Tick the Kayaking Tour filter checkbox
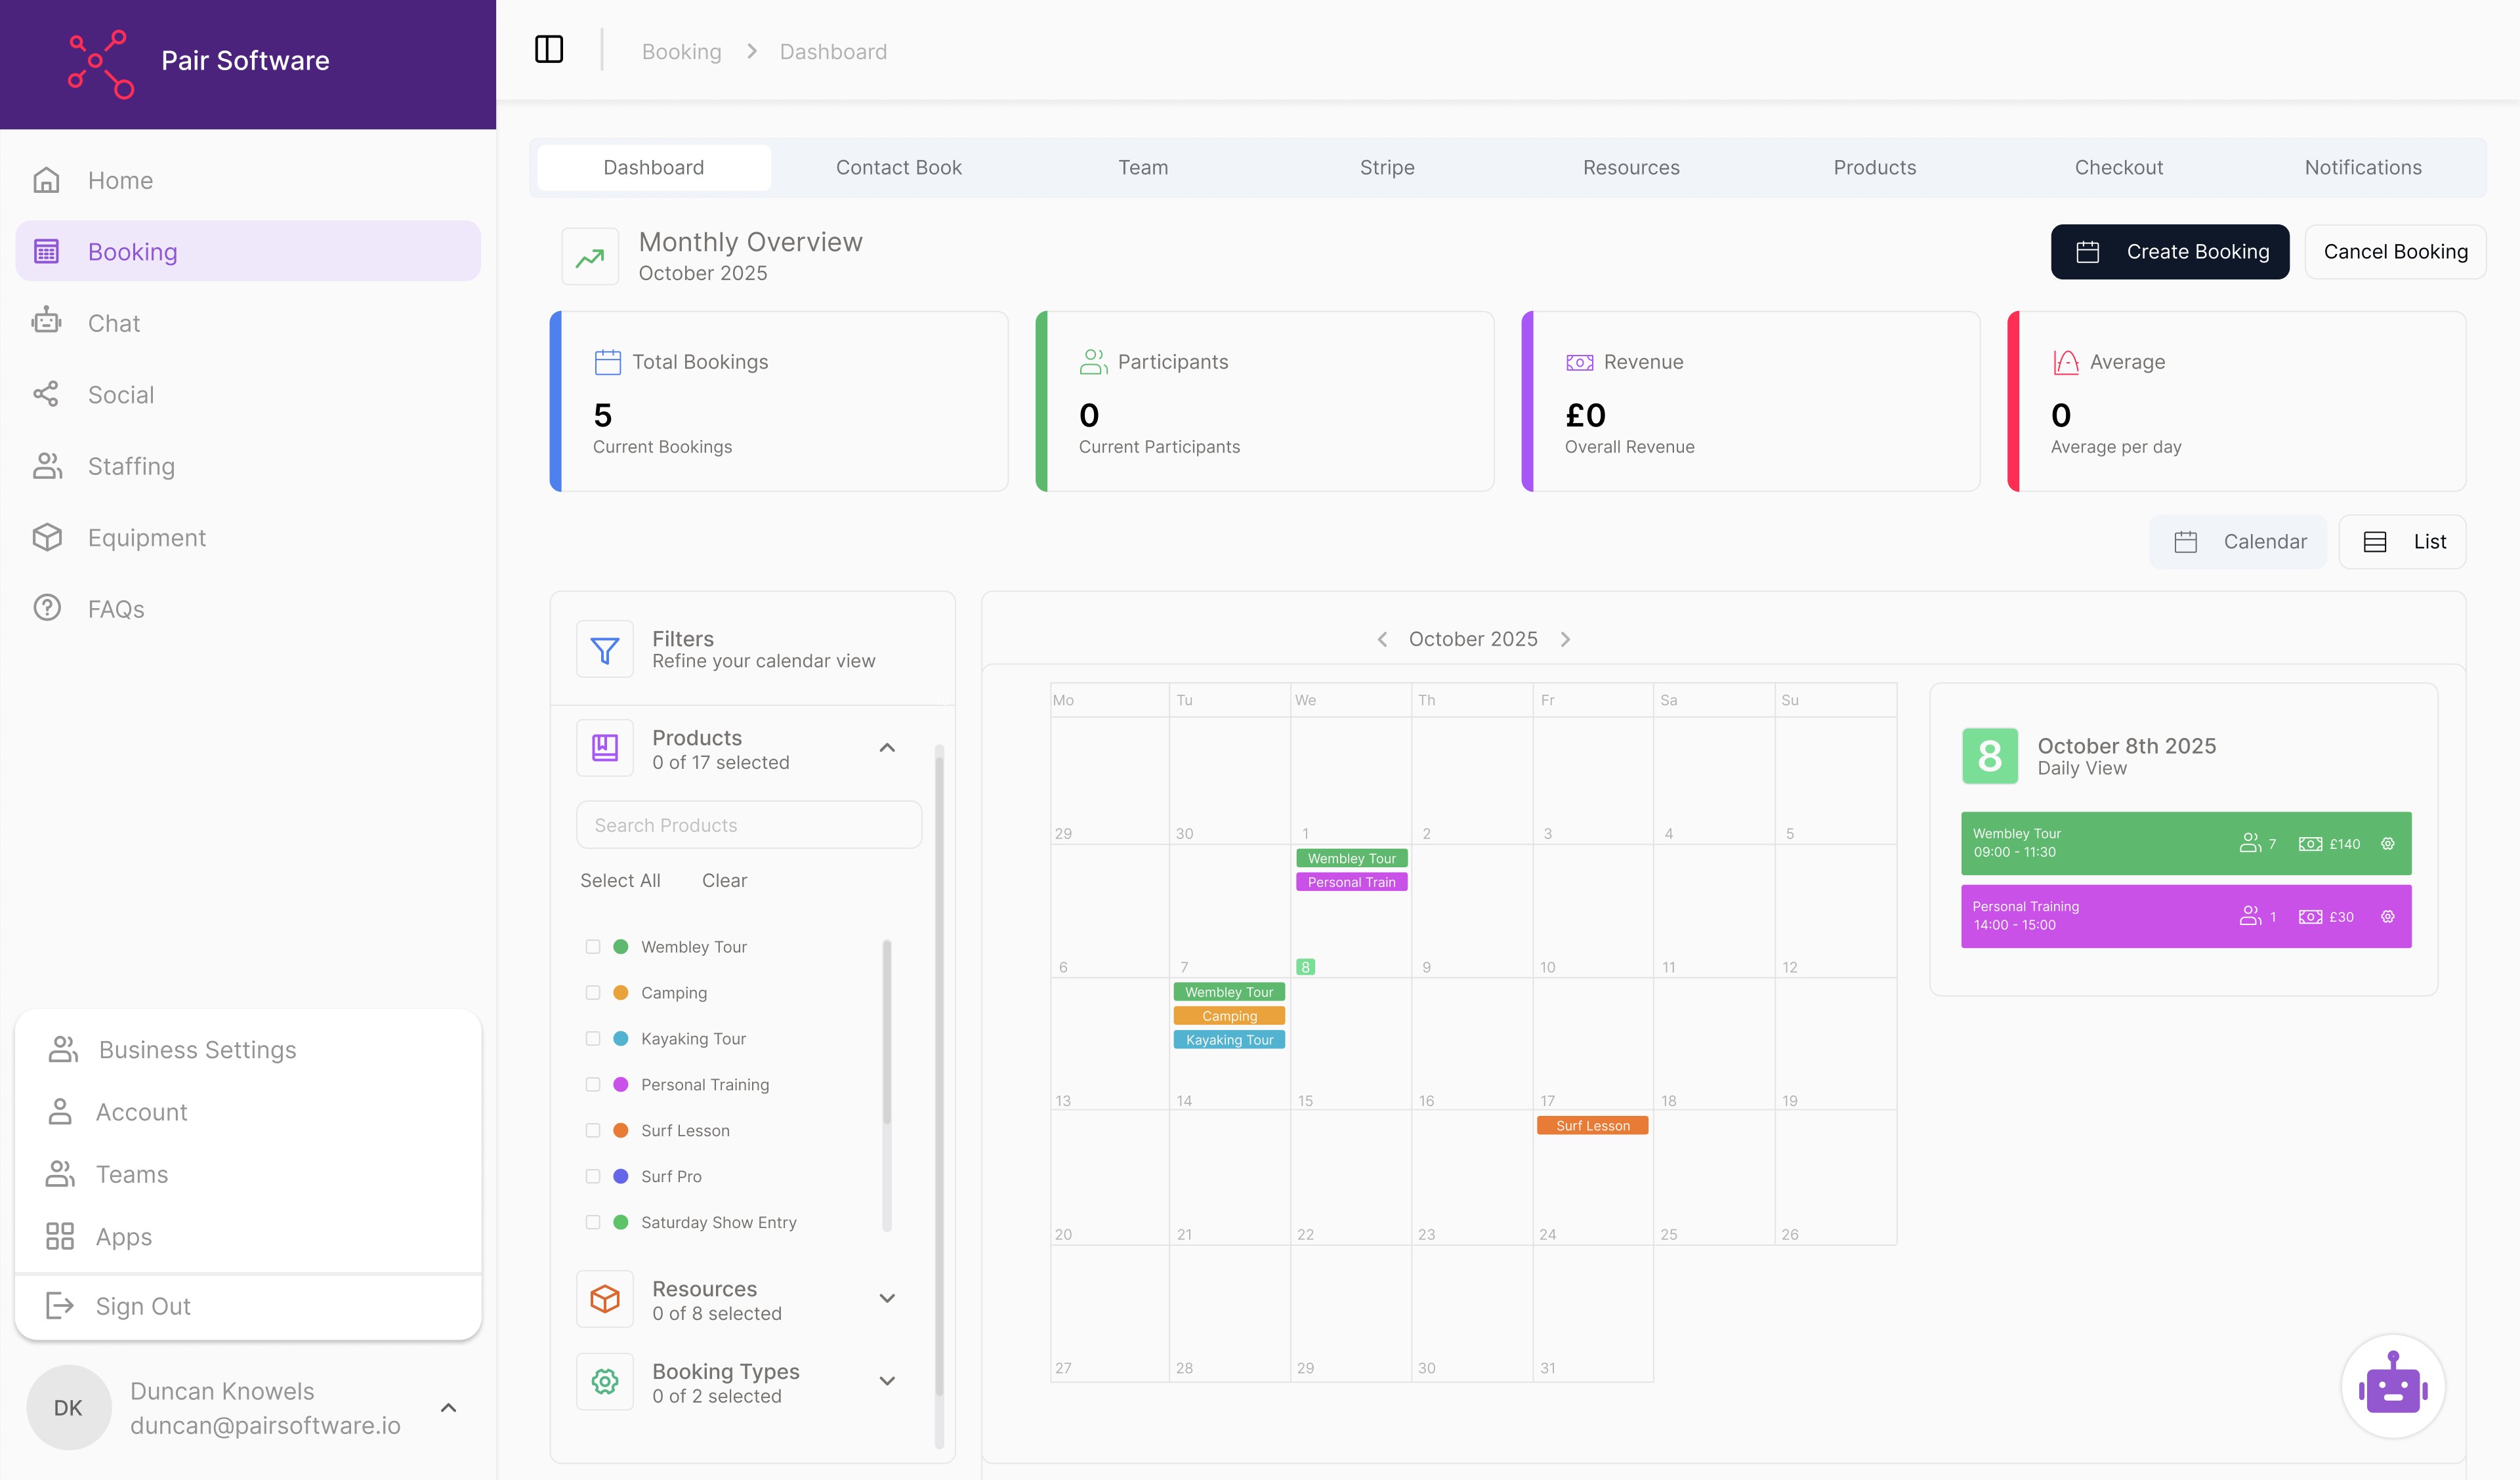This screenshot has height=1480, width=2520. (593, 1038)
